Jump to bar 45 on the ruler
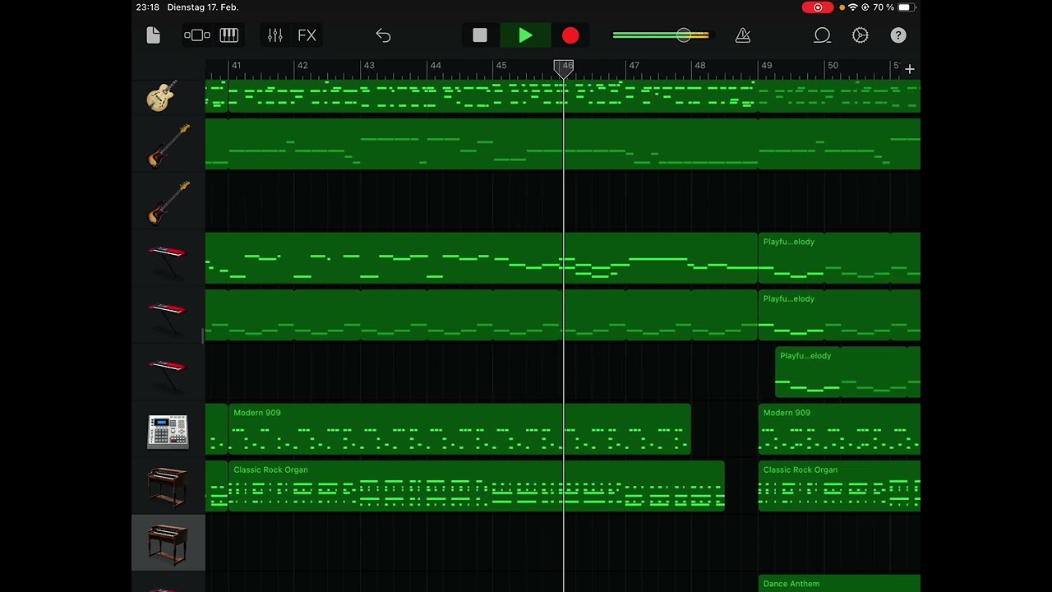1052x592 pixels. tap(501, 66)
